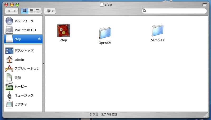Image resolution: width=211 pixels, height=120 pixels.
Task: Open the ミュージック music icon in sidebar
Action: coord(9,95)
